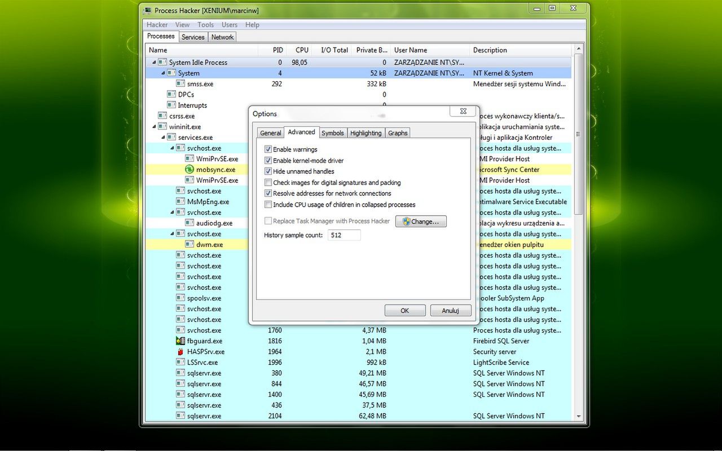This screenshot has height=451, width=722.
Task: Click the smss.exe process icon
Action: [180, 84]
